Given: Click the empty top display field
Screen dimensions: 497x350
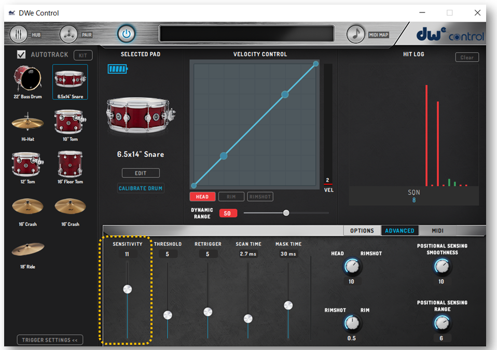Looking at the screenshot, I should (x=246, y=34).
